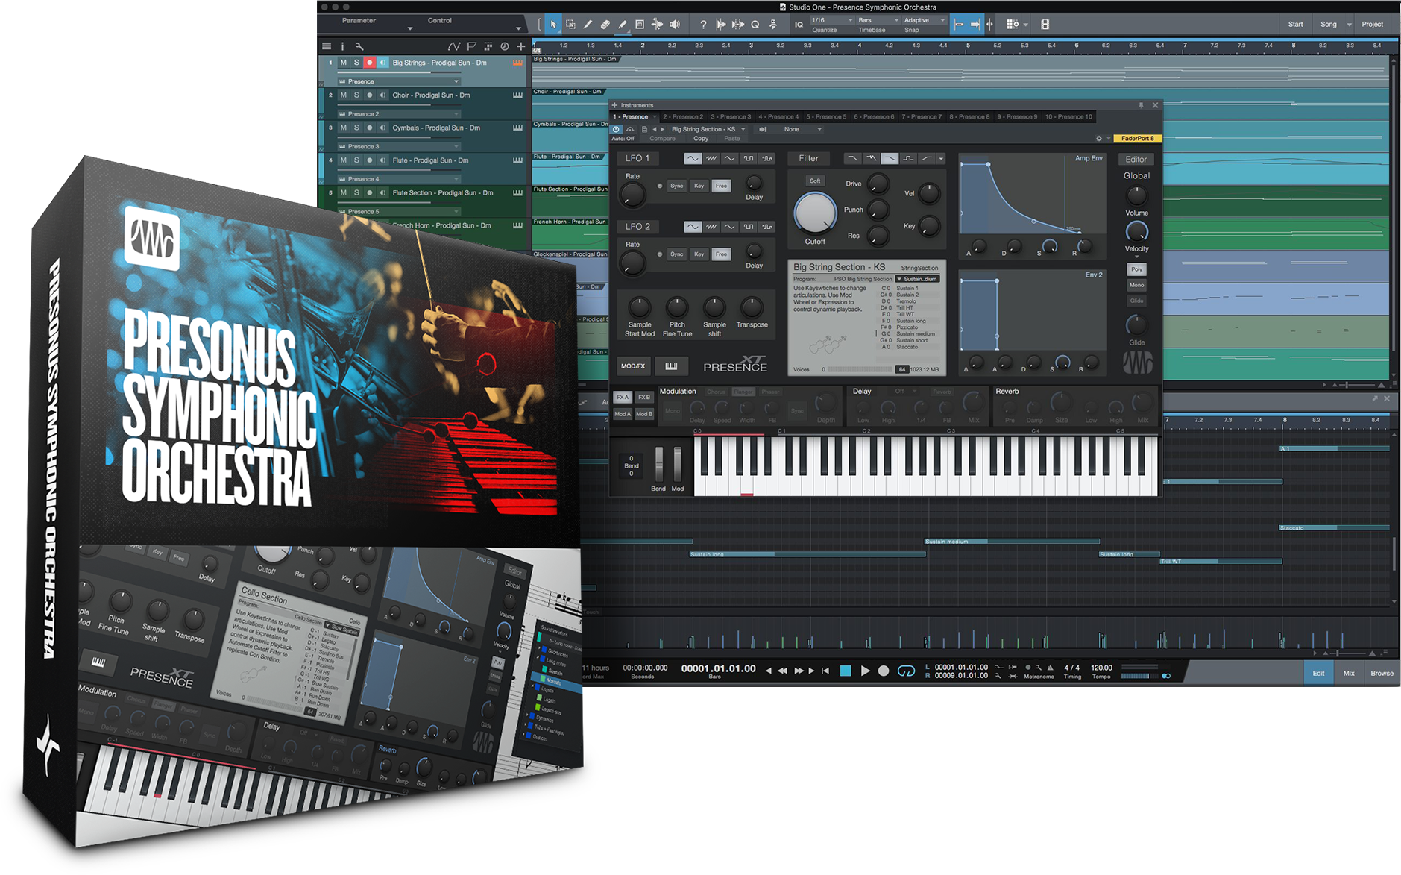1401x875 pixels.
Task: Enable Key for LFO 2
Action: 699,254
